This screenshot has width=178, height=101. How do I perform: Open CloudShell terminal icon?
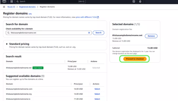[134, 2]
